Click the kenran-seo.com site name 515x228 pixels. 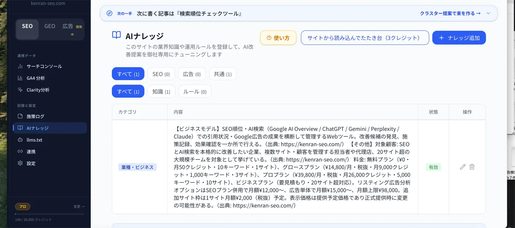click(x=48, y=3)
